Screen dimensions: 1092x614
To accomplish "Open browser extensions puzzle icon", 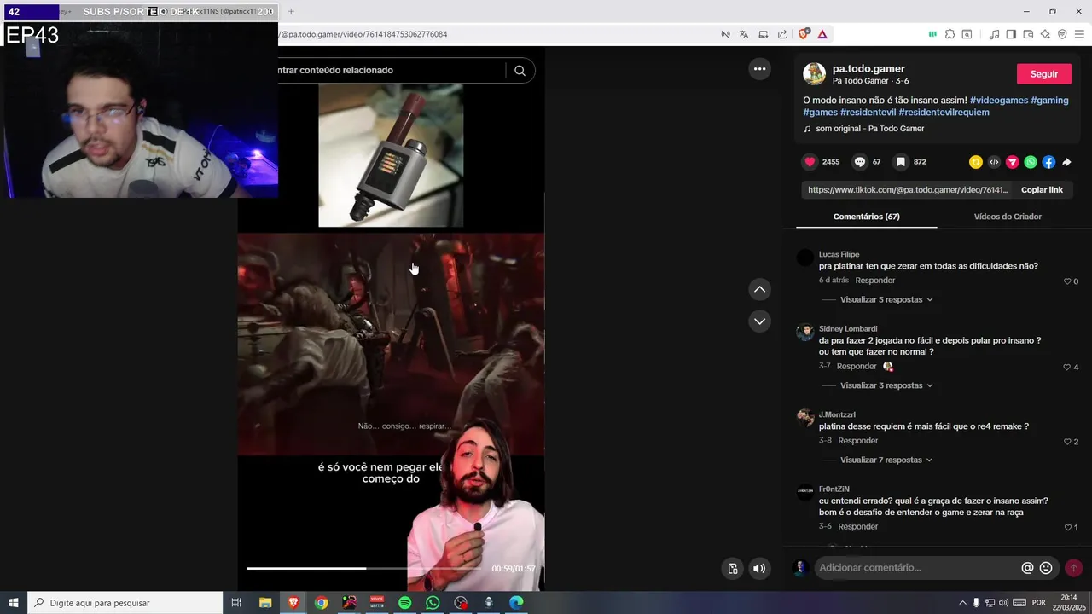I will click(x=950, y=34).
